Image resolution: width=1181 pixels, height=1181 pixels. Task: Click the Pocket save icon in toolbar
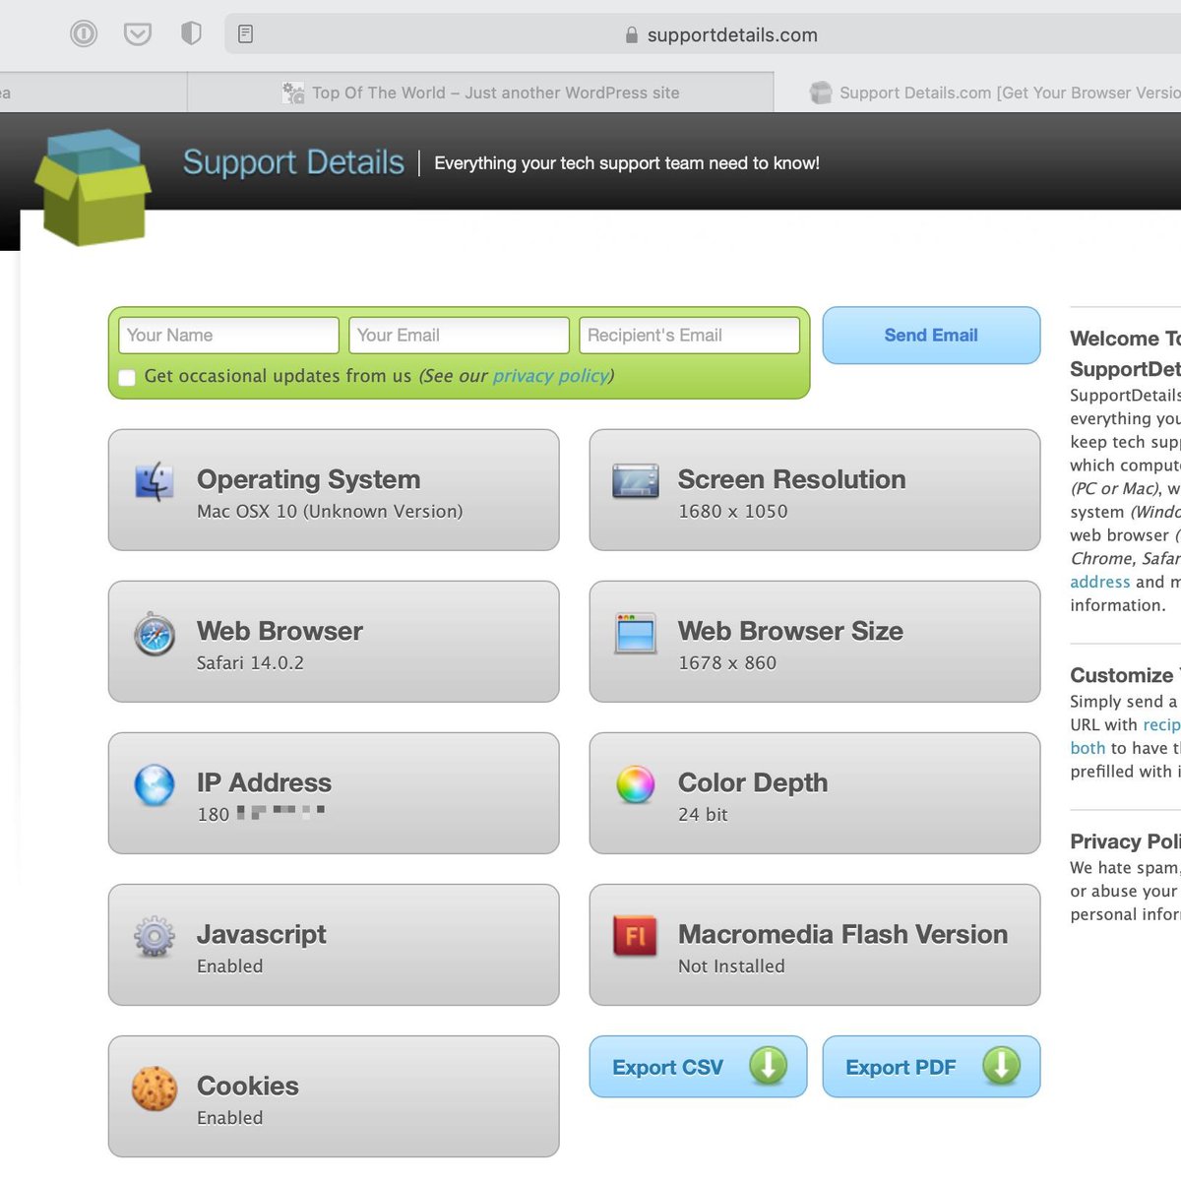click(x=138, y=34)
